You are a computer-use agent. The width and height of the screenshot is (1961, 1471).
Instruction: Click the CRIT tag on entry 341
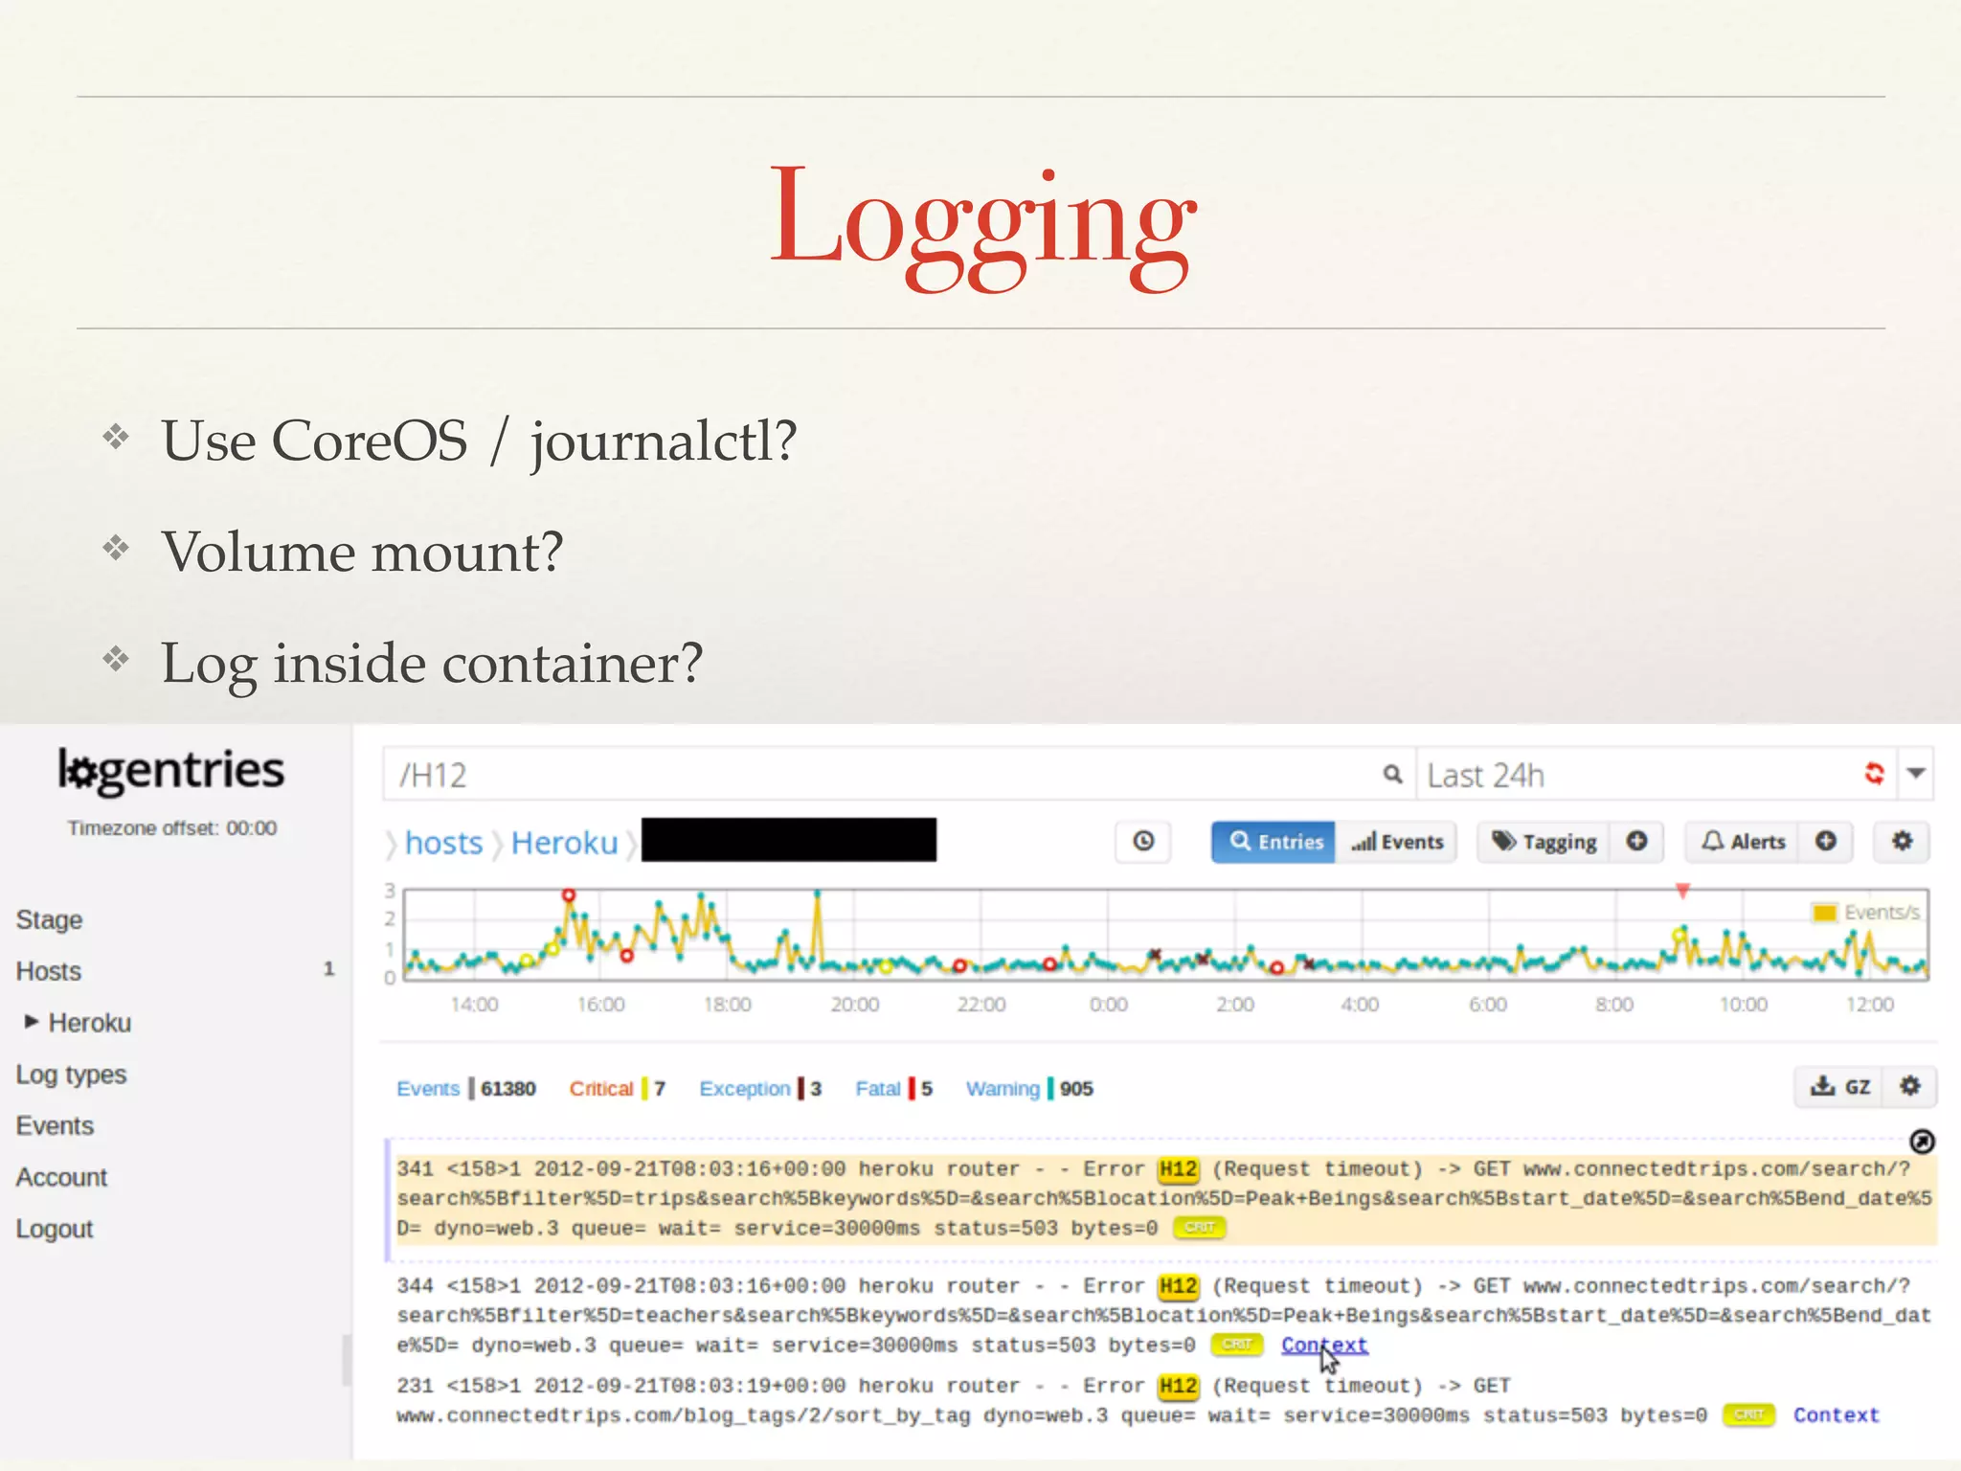click(1199, 1227)
